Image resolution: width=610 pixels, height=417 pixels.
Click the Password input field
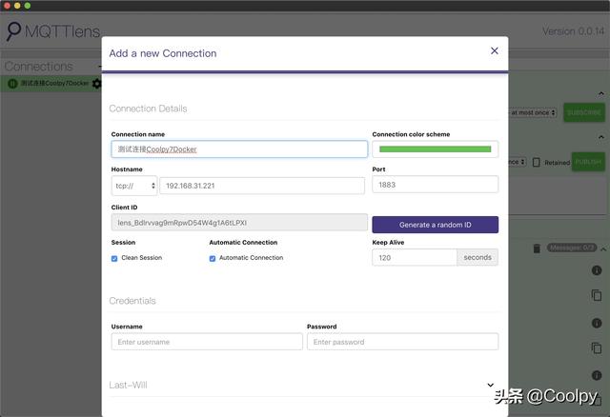pos(402,342)
